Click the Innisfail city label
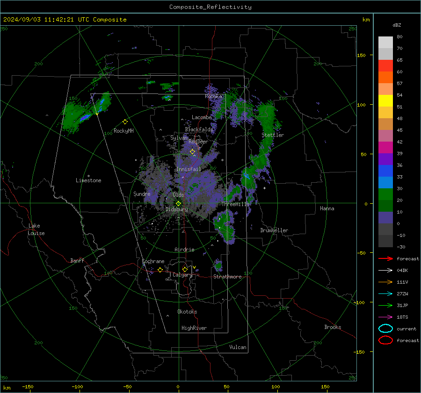The width and height of the screenshot is (421, 393). pos(189,169)
